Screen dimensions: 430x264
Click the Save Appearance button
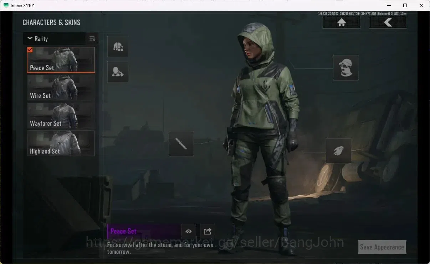coord(382,247)
